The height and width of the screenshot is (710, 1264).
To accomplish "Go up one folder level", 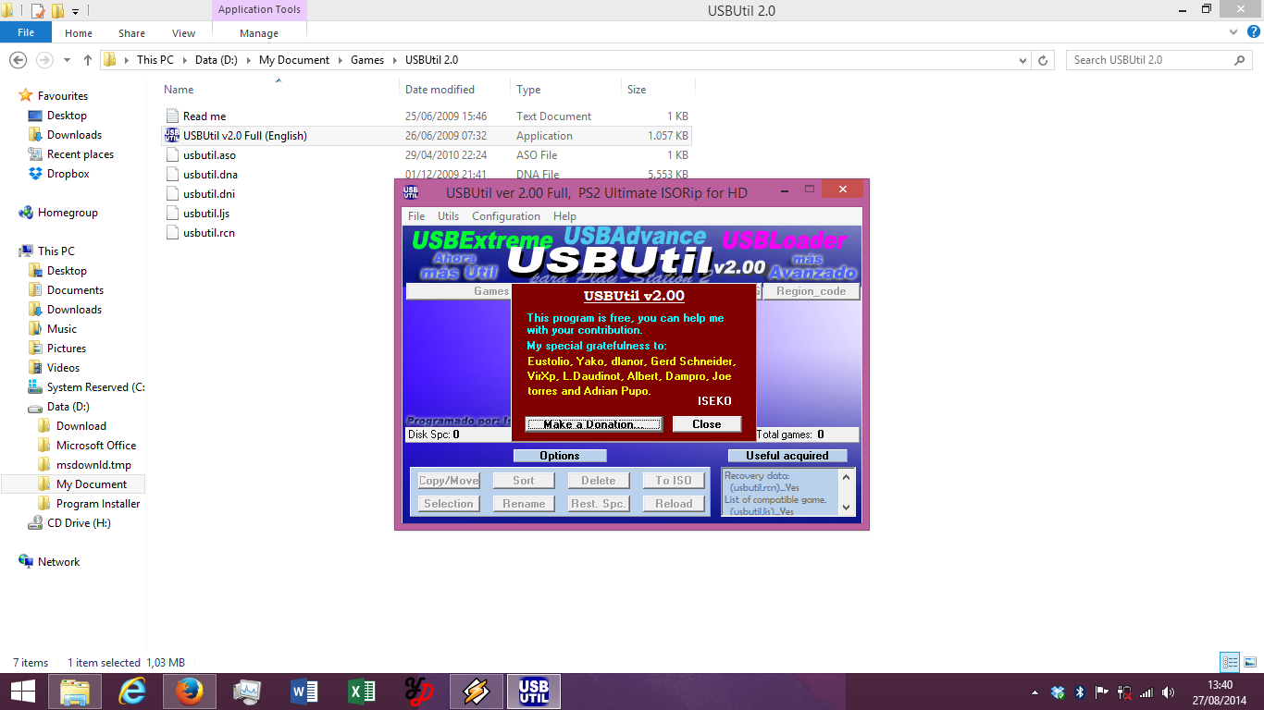I will pyautogui.click(x=88, y=60).
